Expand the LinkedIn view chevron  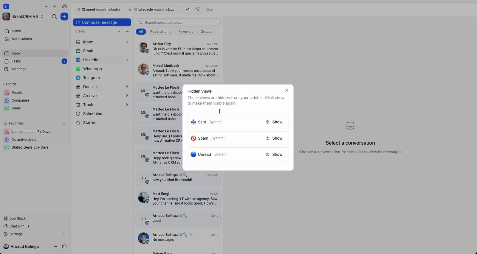pyautogui.click(x=127, y=60)
